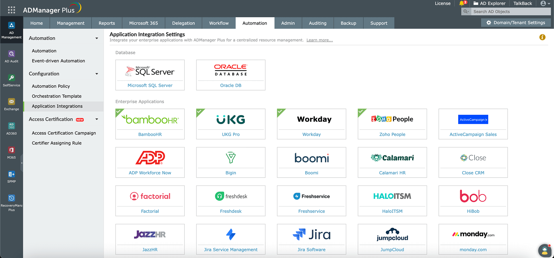Open RecoveryManager Plus module icon
The width and height of the screenshot is (554, 258).
pyautogui.click(x=11, y=198)
